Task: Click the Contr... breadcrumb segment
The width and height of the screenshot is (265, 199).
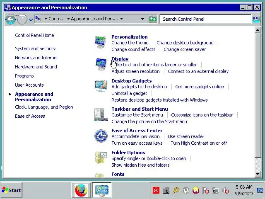Action: 56,19
